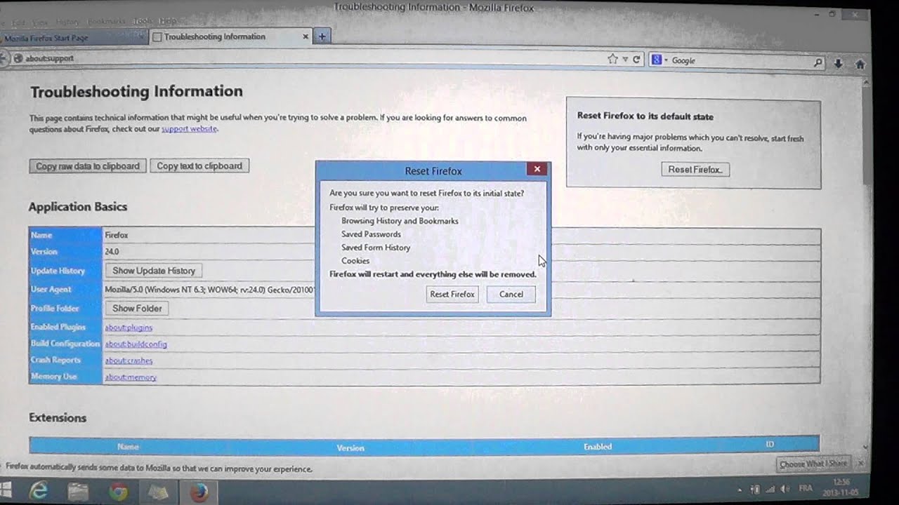Click Choose What I Share button

coord(813,464)
